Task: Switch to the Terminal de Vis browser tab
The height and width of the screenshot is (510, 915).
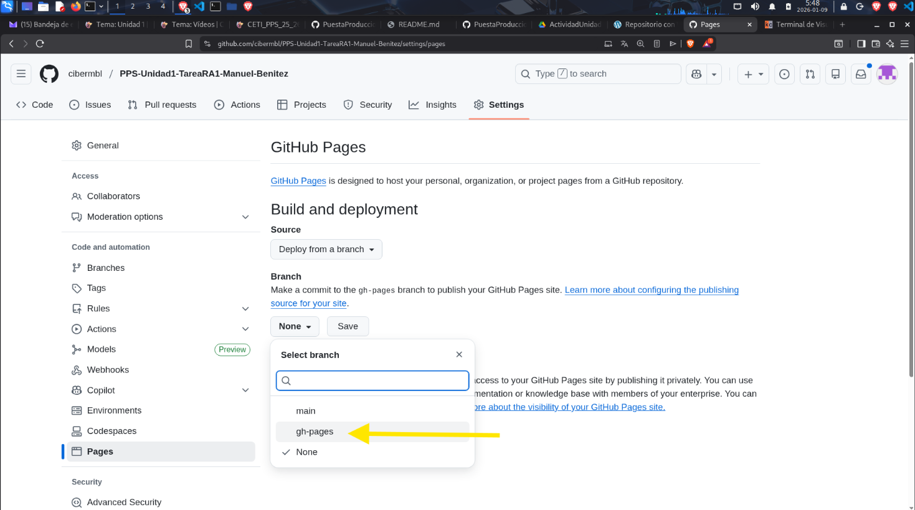Action: click(x=796, y=24)
